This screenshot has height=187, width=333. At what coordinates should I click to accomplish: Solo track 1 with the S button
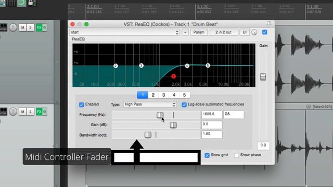(30, 28)
